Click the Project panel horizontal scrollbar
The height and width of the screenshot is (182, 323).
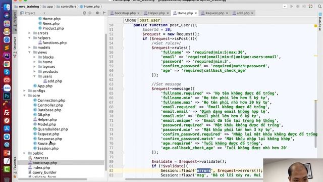52,179
